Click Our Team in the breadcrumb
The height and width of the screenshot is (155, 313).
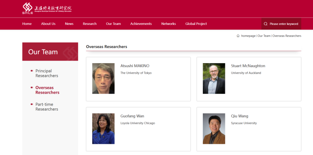[264, 36]
